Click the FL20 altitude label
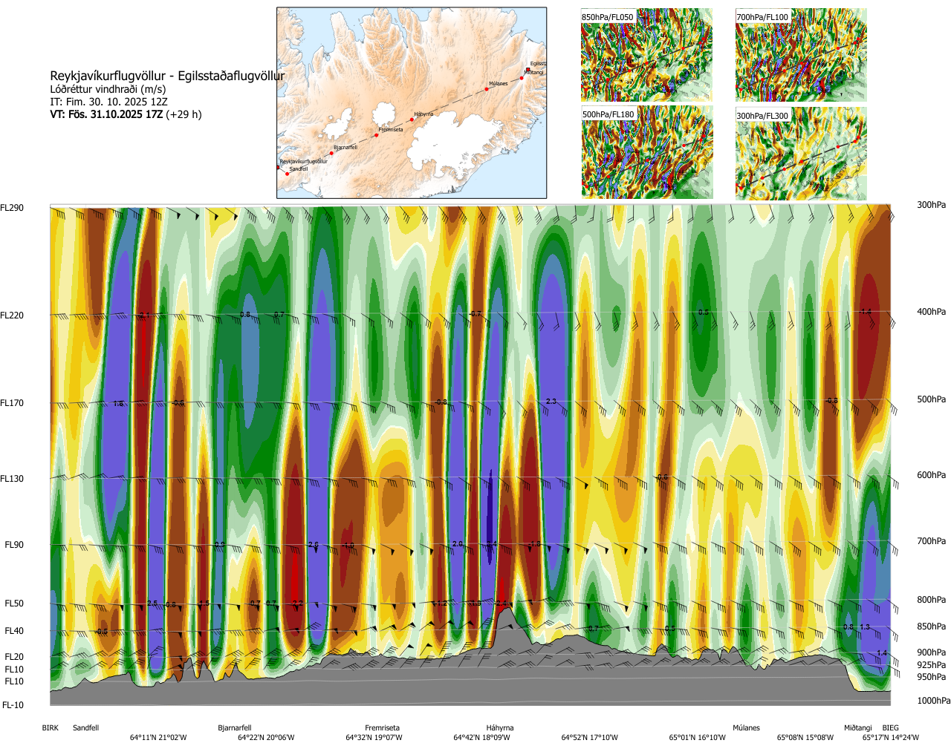Viewport: 951px width, 746px height. [x=14, y=657]
